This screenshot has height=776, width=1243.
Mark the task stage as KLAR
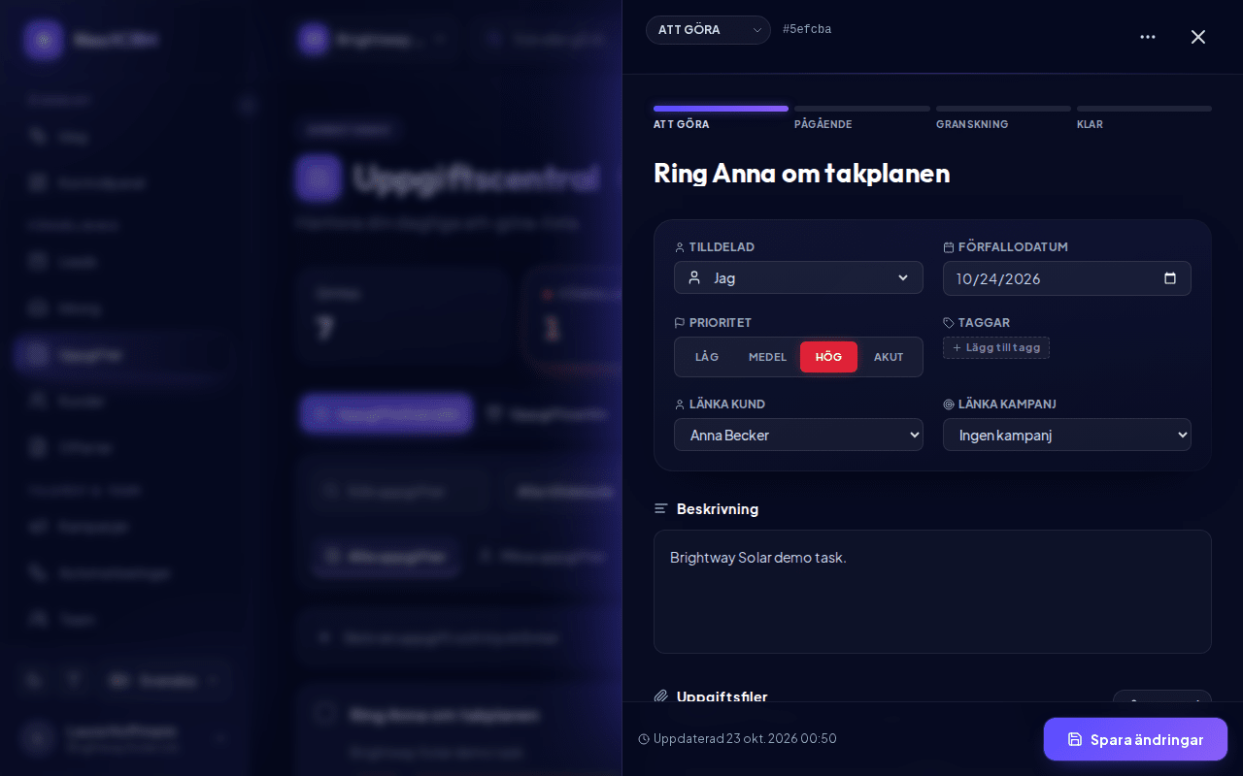click(1144, 117)
